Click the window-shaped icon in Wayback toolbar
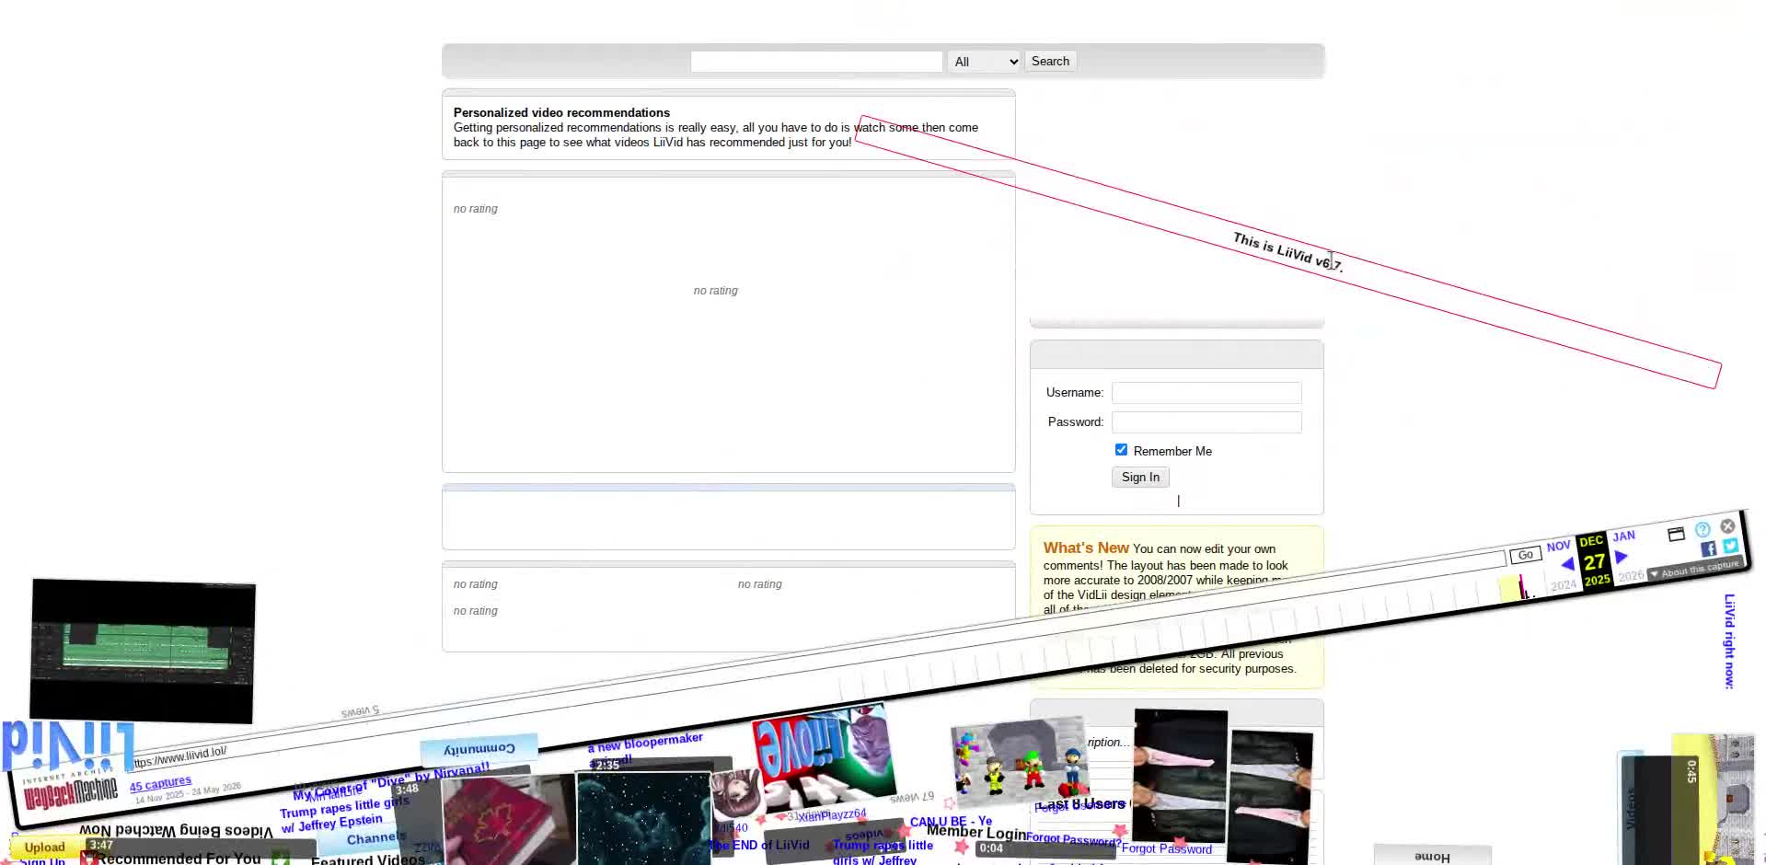1766x865 pixels. 1676,534
